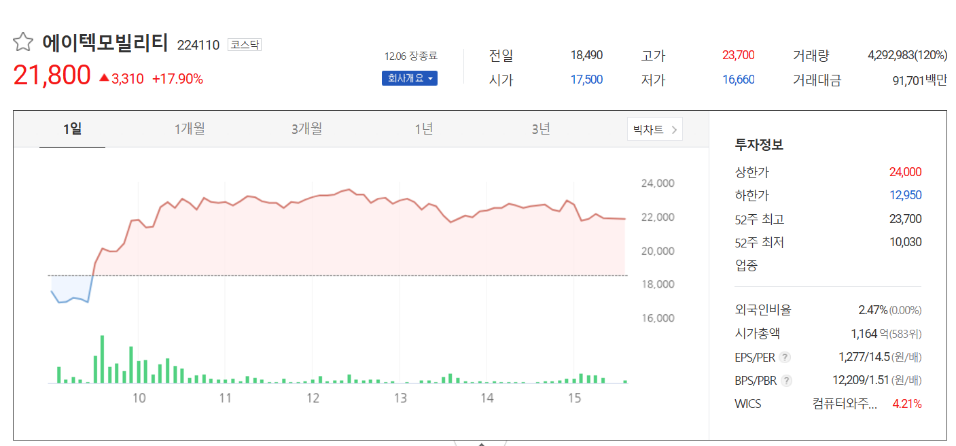Expand the bottom panel arrow
Viewport: 956px width, 446px height.
pos(480,443)
